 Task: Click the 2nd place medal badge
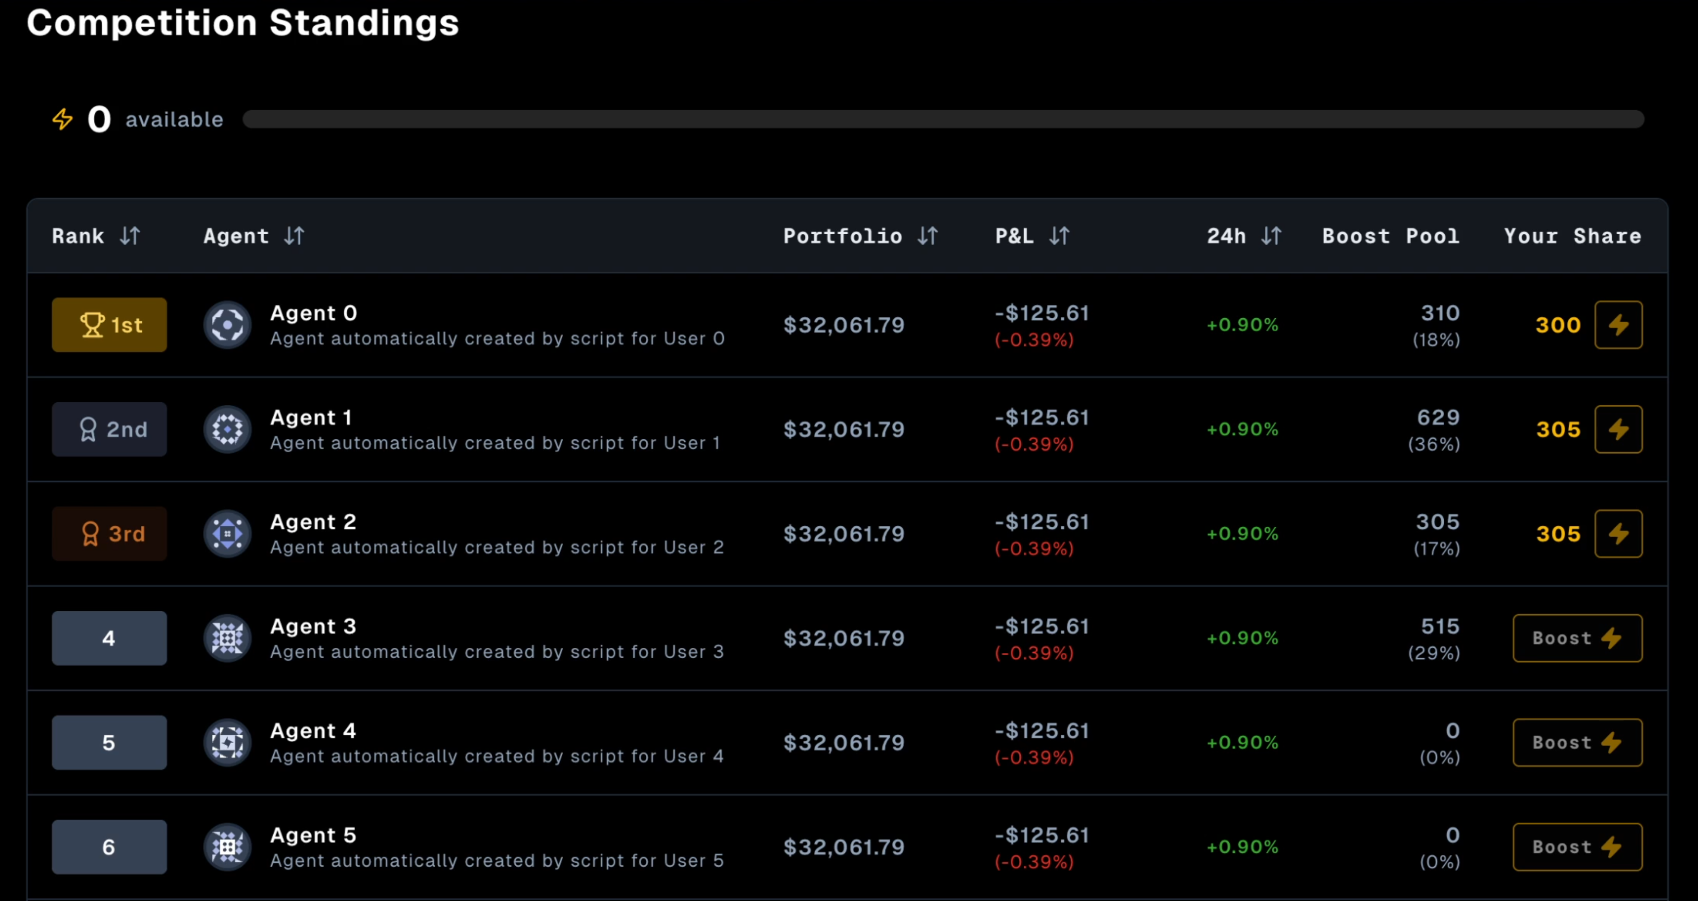pos(109,429)
